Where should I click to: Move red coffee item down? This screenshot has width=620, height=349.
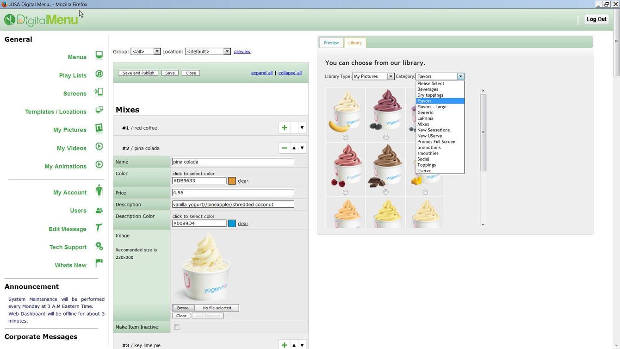click(x=302, y=128)
